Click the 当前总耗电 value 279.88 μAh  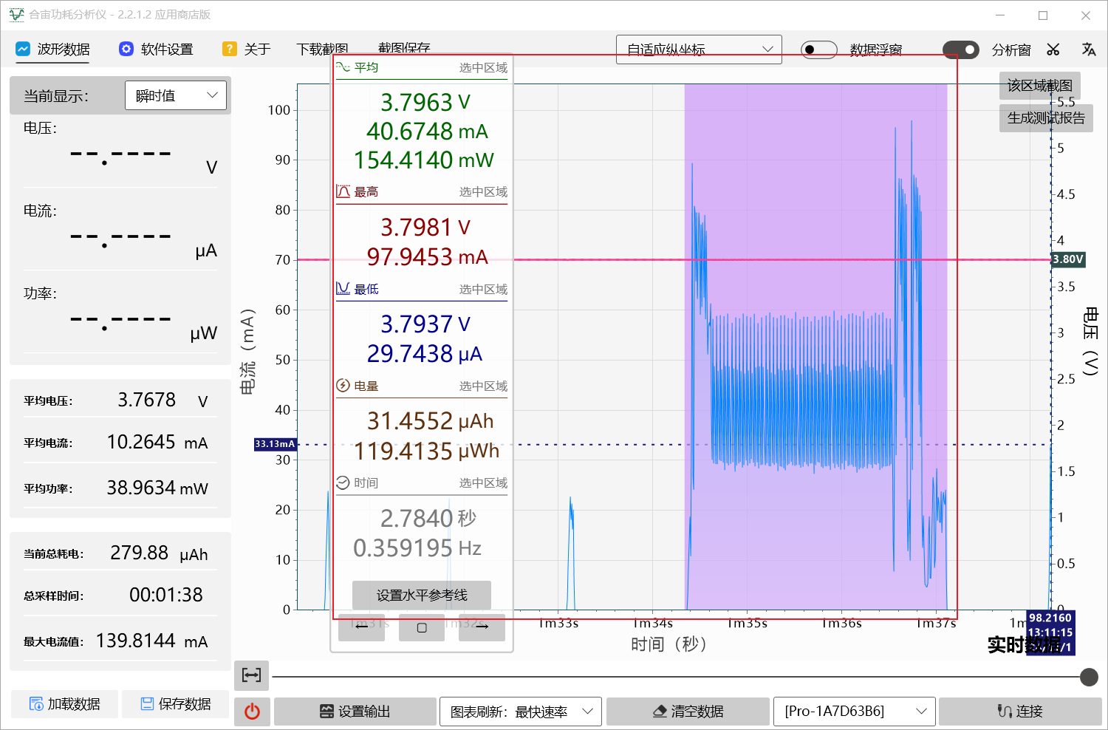tap(159, 553)
